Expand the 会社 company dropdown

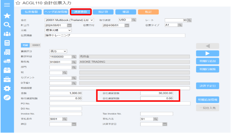tap(69, 20)
